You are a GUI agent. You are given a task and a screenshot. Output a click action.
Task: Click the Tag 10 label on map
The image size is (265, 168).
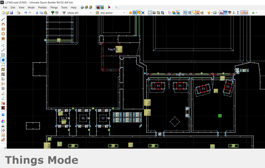coord(180,75)
